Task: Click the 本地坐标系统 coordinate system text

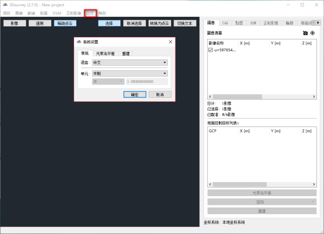Action: click(x=233, y=223)
